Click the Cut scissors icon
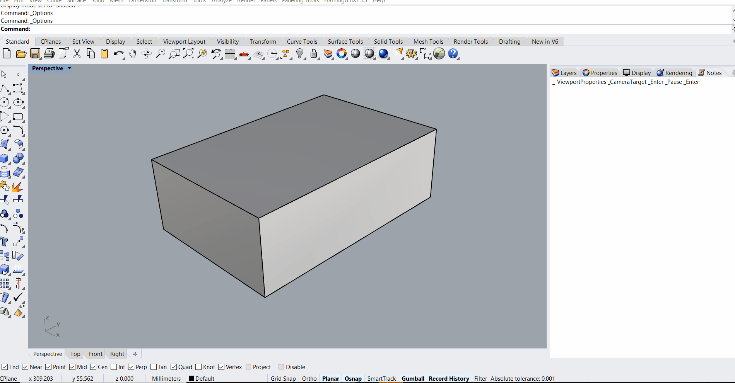Image resolution: width=735 pixels, height=383 pixels. tap(77, 54)
